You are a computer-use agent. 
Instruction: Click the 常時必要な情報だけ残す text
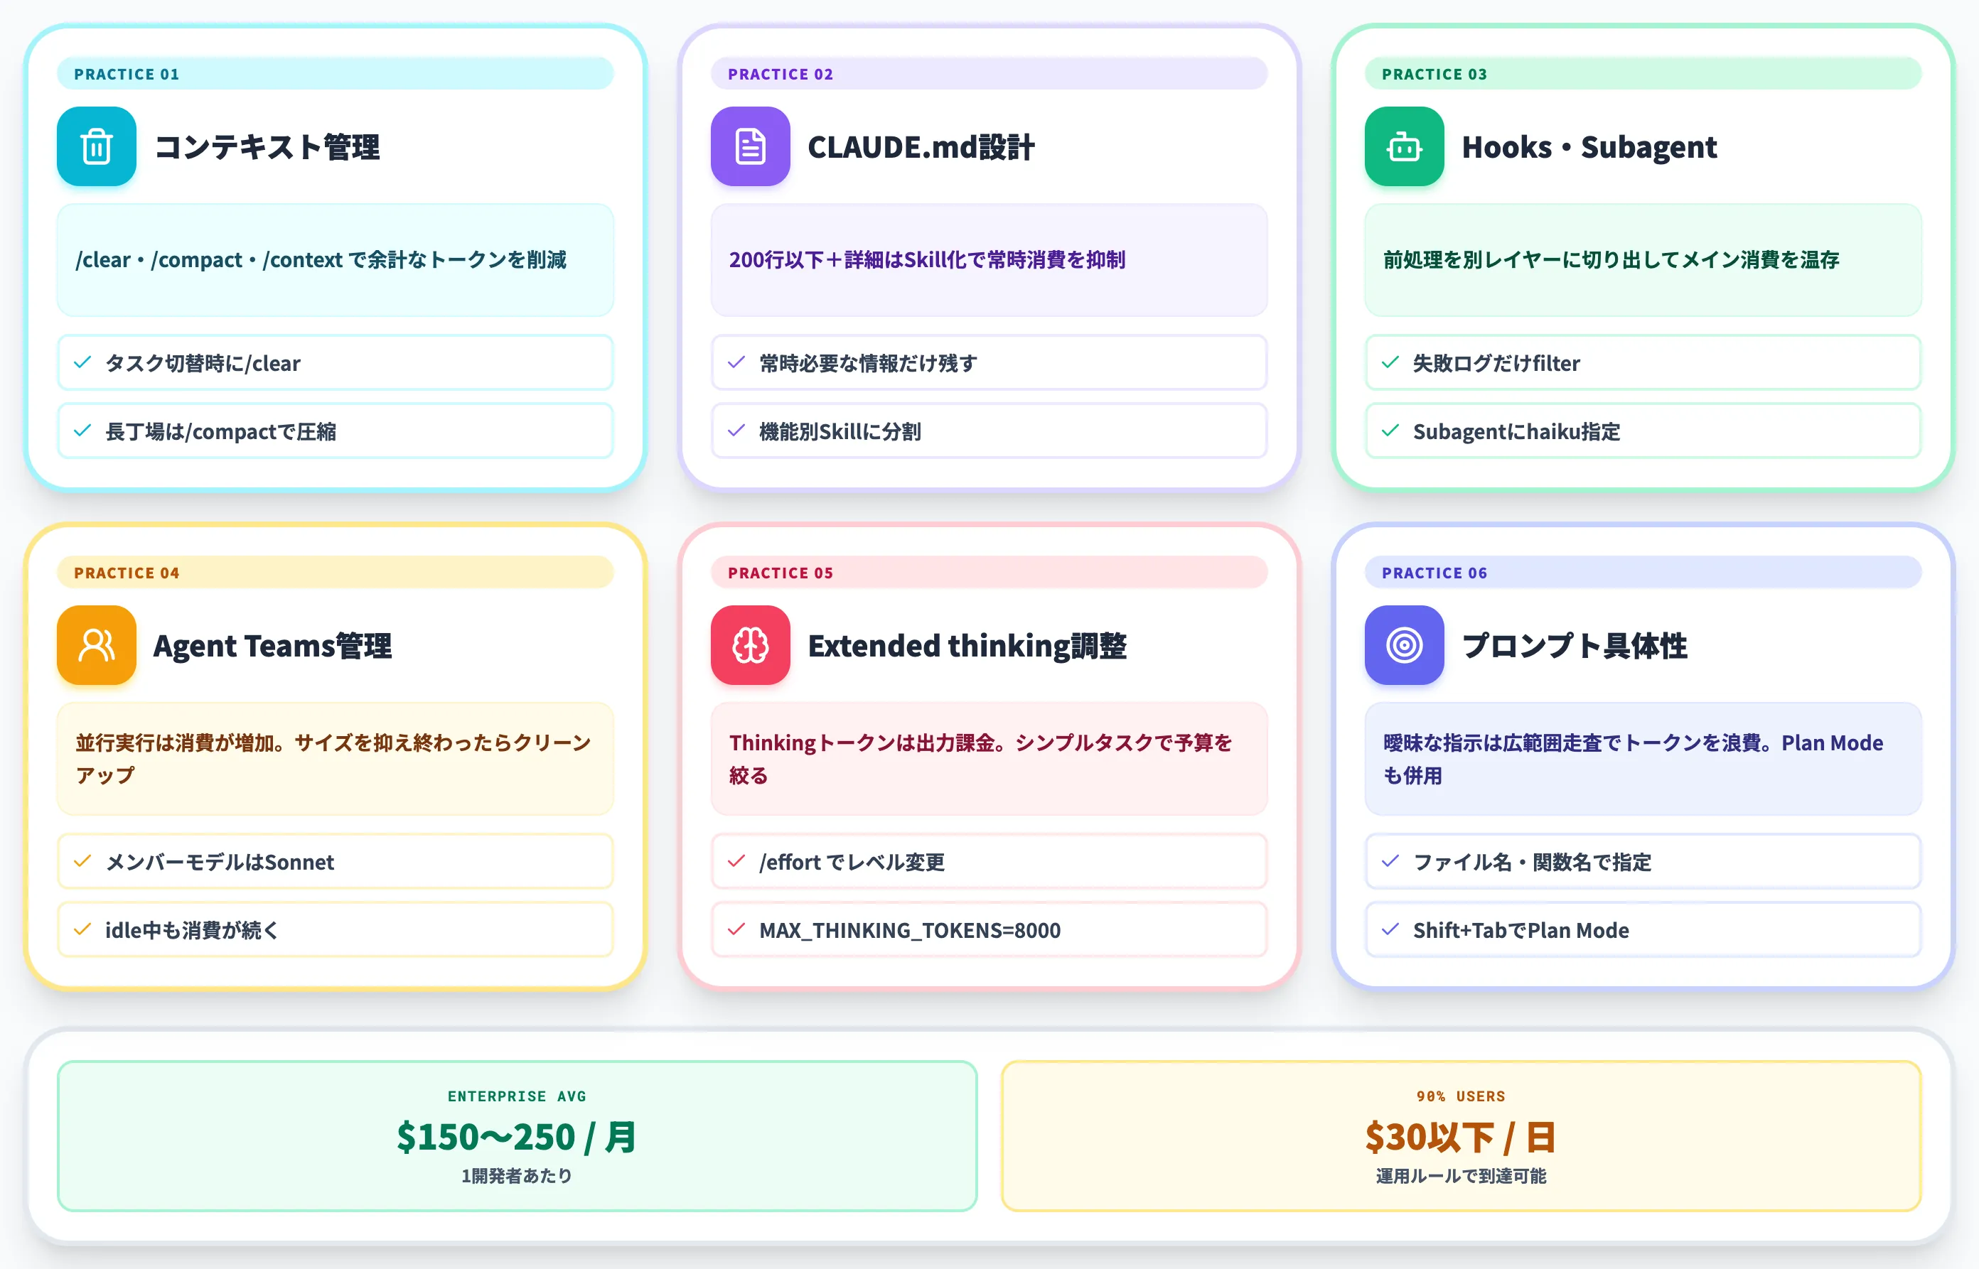(868, 362)
